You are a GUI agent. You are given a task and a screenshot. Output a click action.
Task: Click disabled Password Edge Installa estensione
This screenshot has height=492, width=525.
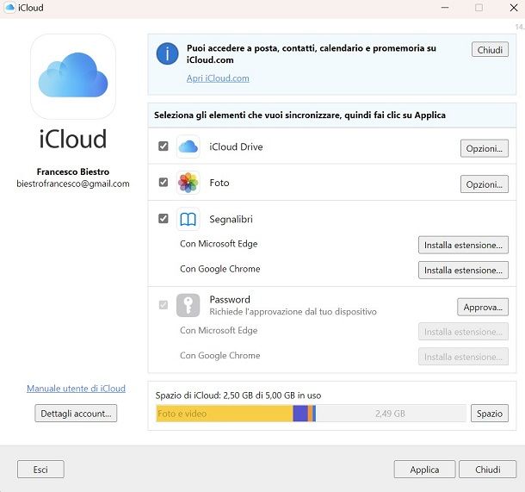point(463,332)
